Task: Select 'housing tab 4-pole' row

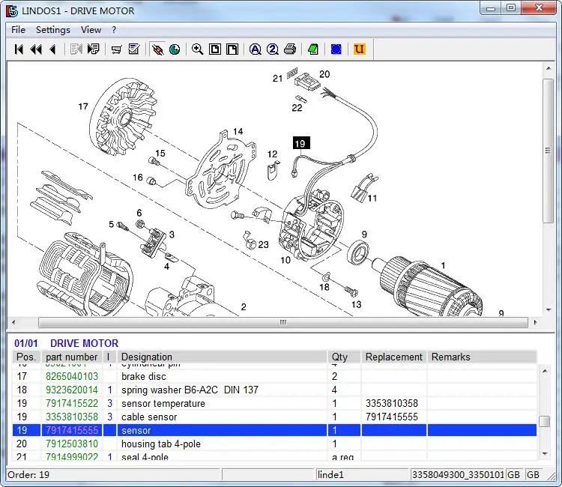Action: point(274,444)
